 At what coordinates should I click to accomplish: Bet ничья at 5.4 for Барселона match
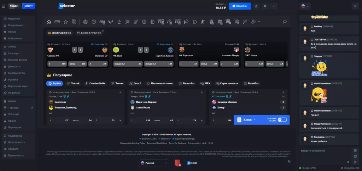[x=82, y=120]
